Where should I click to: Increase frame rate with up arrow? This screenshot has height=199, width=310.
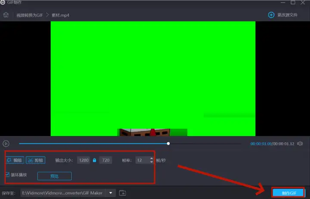pos(152,158)
